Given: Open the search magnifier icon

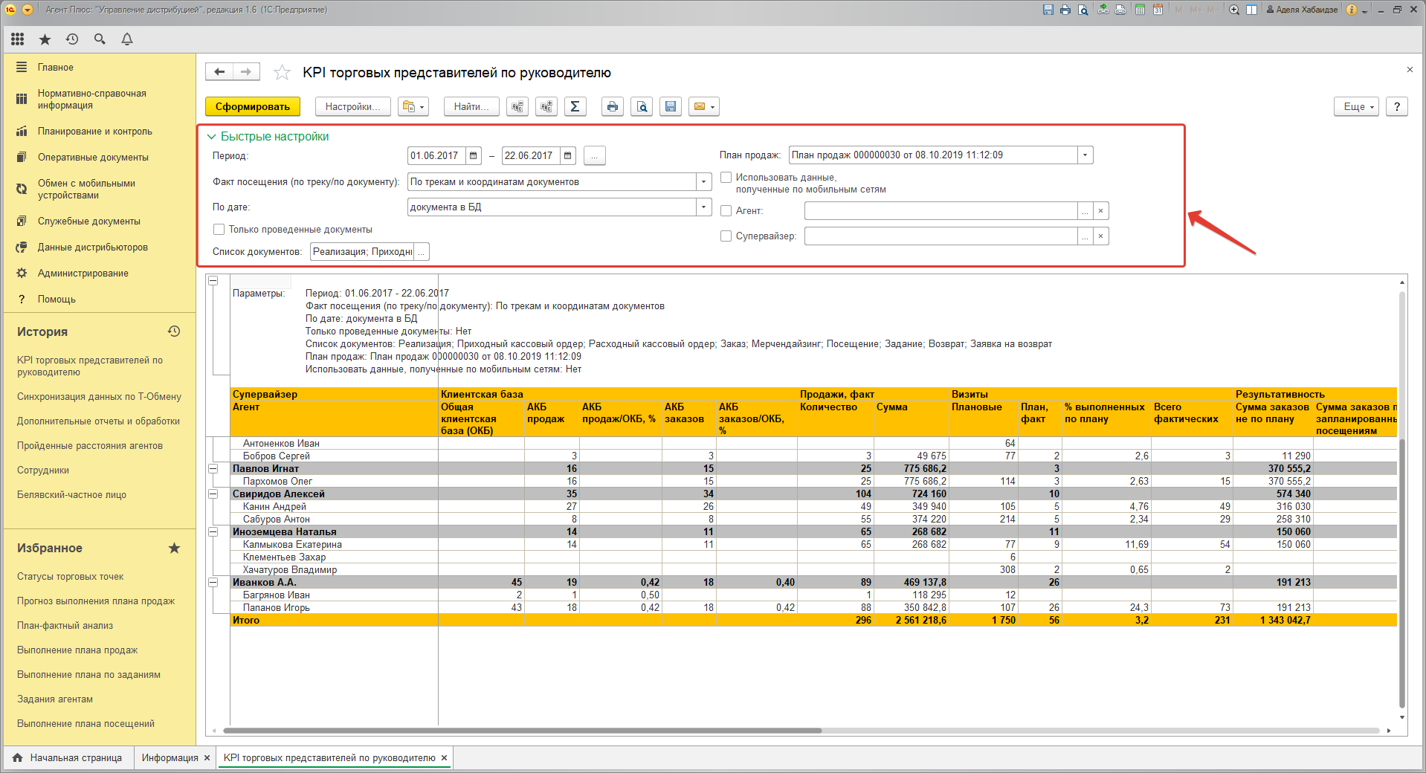Looking at the screenshot, I should point(100,39).
